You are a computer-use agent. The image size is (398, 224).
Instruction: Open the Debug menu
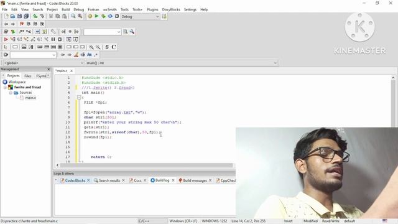pyautogui.click(x=79, y=9)
